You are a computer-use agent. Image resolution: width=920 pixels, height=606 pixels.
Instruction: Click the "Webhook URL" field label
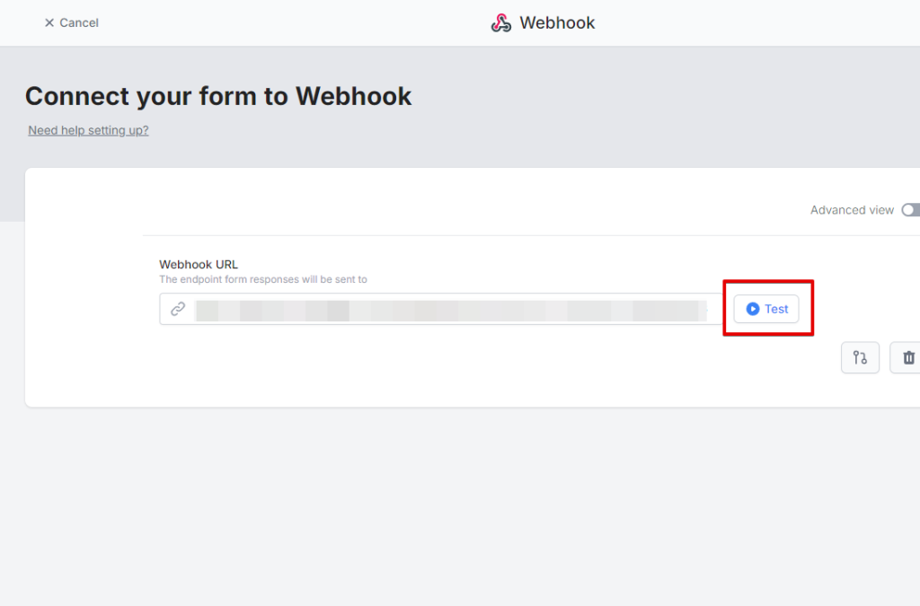coord(199,264)
